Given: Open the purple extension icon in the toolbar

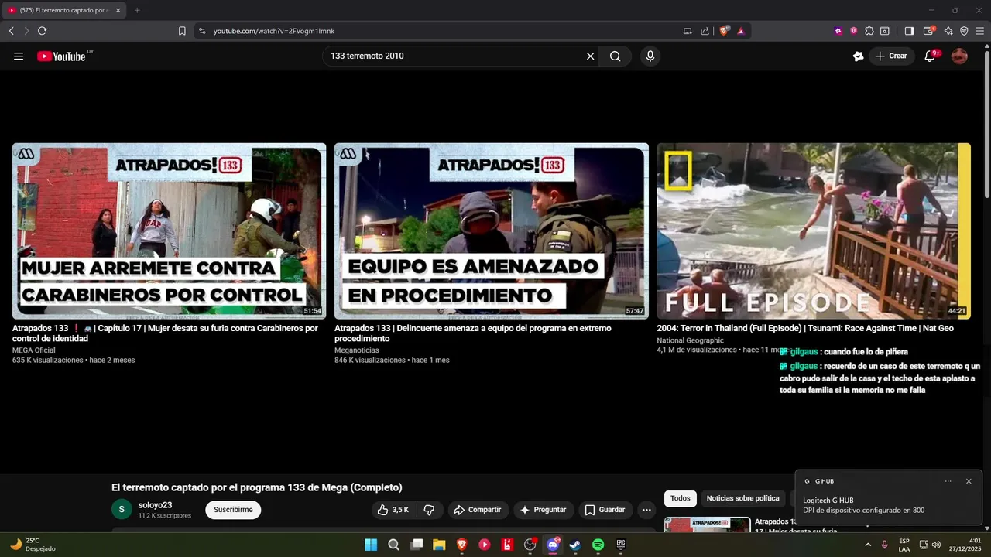Looking at the screenshot, I should coord(838,31).
